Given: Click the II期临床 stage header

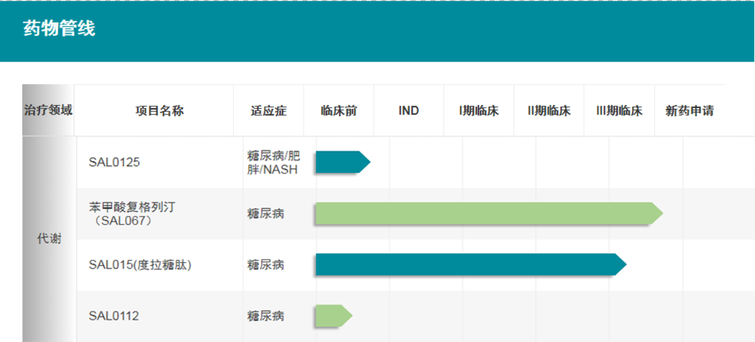Looking at the screenshot, I should 549,111.
